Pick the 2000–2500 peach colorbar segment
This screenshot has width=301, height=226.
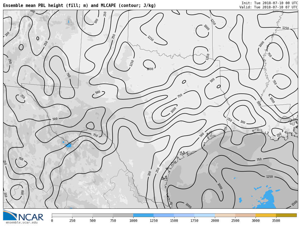click(225, 215)
